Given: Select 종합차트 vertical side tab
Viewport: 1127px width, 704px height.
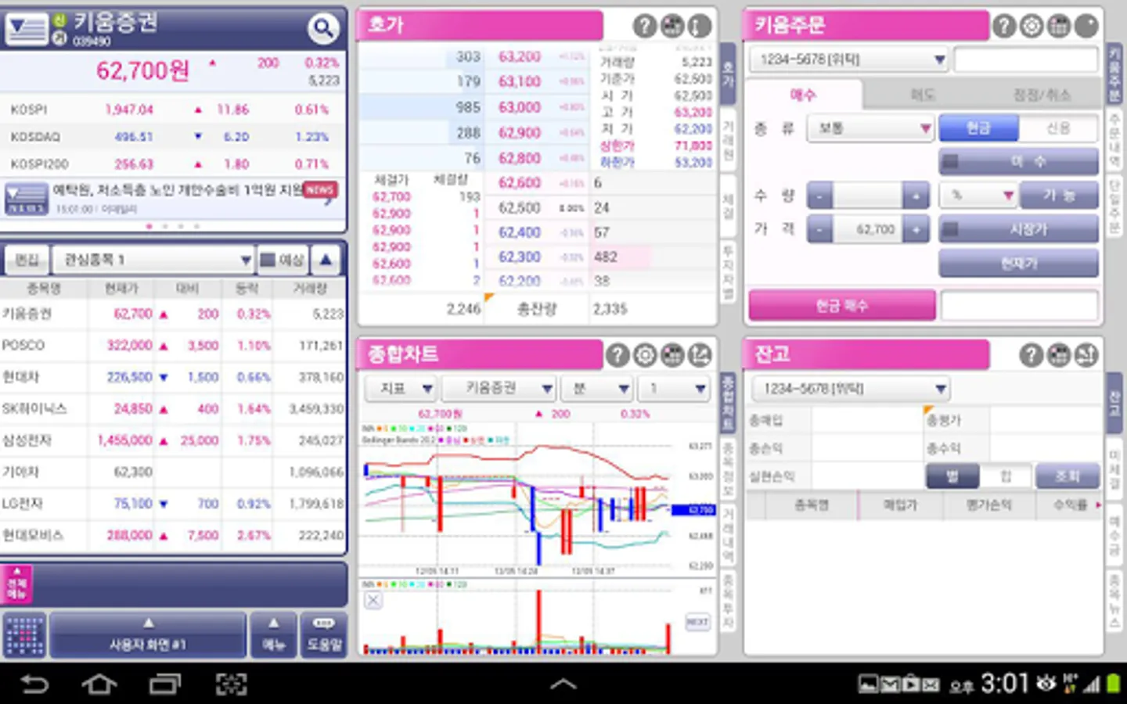Looking at the screenshot, I should click(x=728, y=403).
